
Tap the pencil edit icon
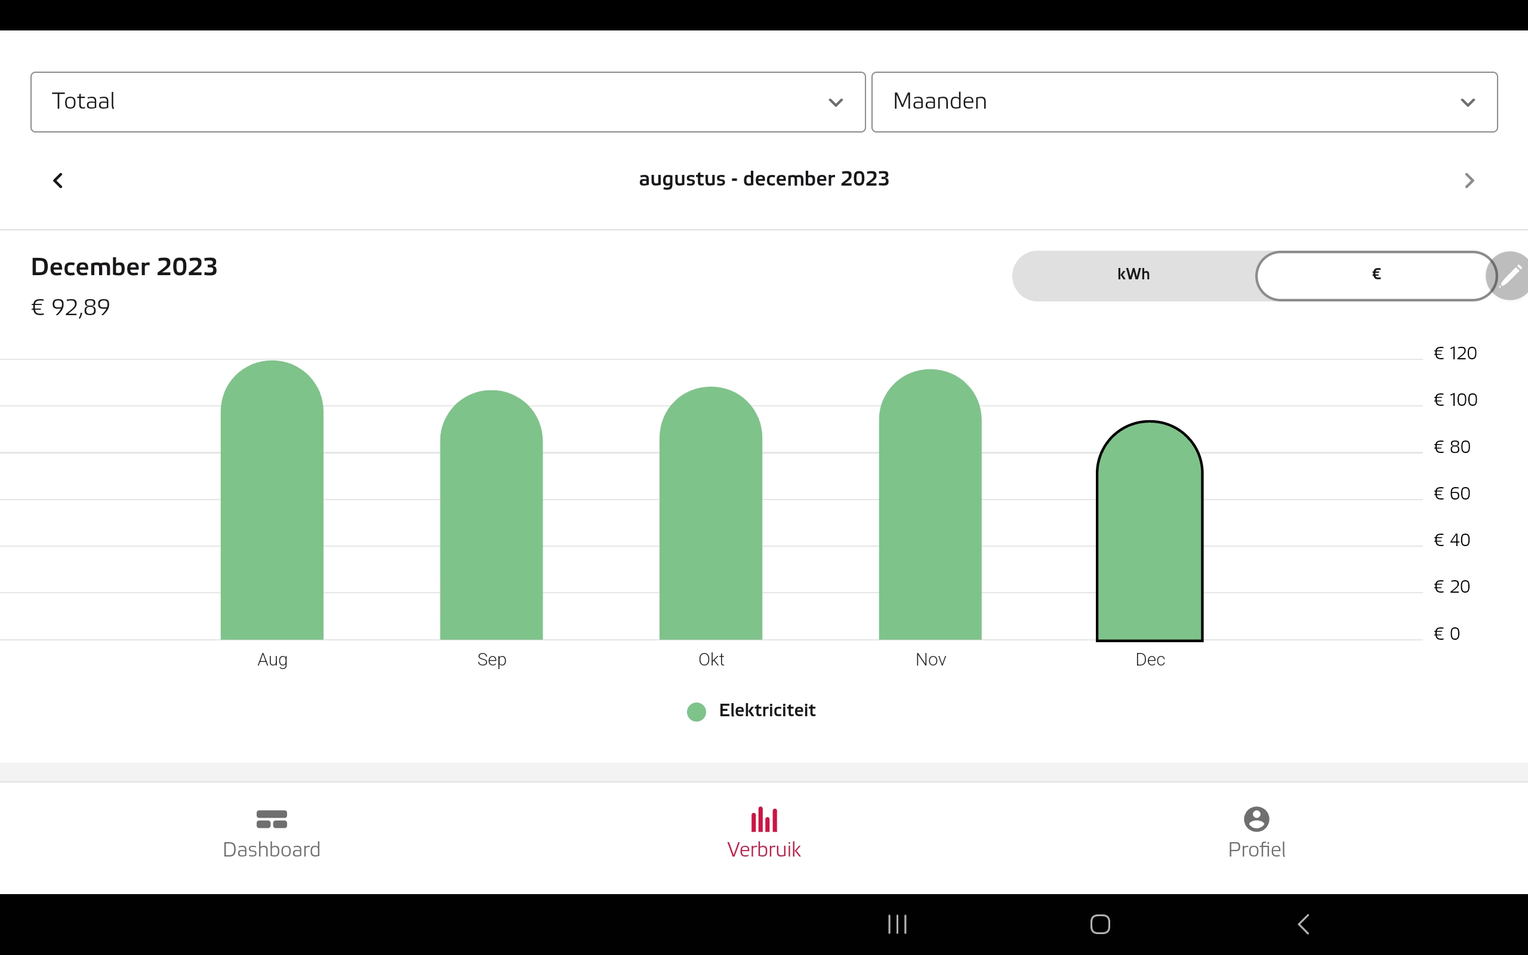tap(1511, 275)
